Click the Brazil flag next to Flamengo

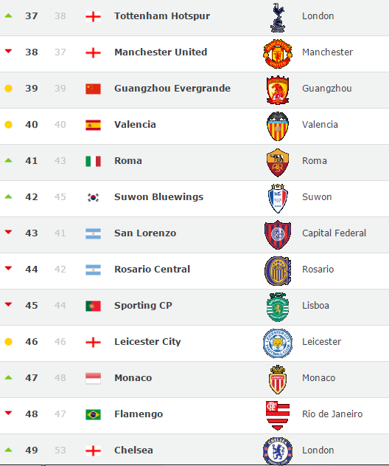point(93,414)
